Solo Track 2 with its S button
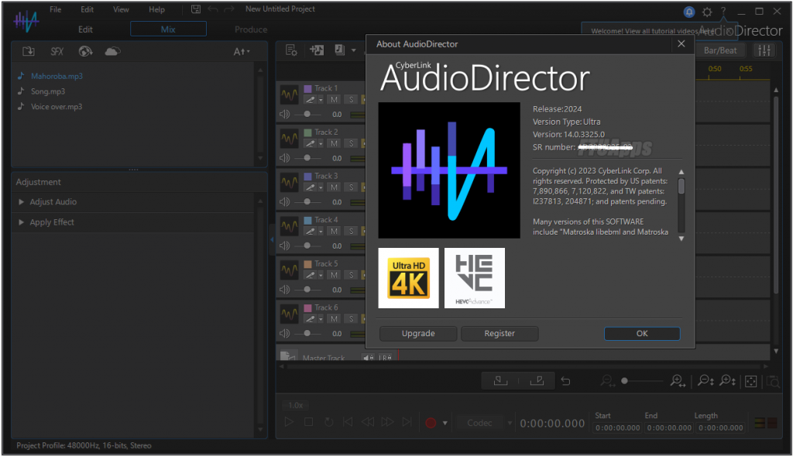The width and height of the screenshot is (793, 457). (x=351, y=144)
